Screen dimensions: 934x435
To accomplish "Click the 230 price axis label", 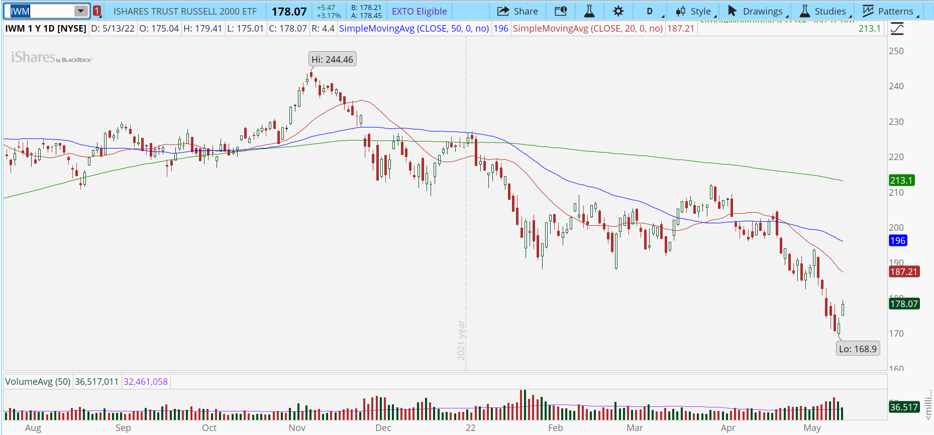I will [896, 121].
